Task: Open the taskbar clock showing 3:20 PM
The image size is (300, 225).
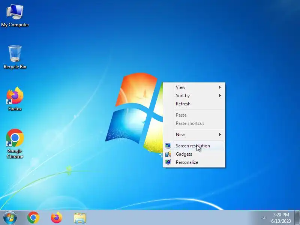Action: (281, 218)
